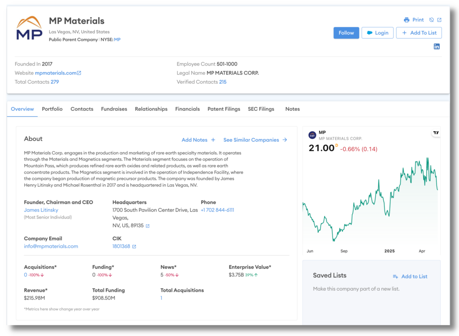The image size is (459, 336).
Task: Click the Print link
Action: 418,20
